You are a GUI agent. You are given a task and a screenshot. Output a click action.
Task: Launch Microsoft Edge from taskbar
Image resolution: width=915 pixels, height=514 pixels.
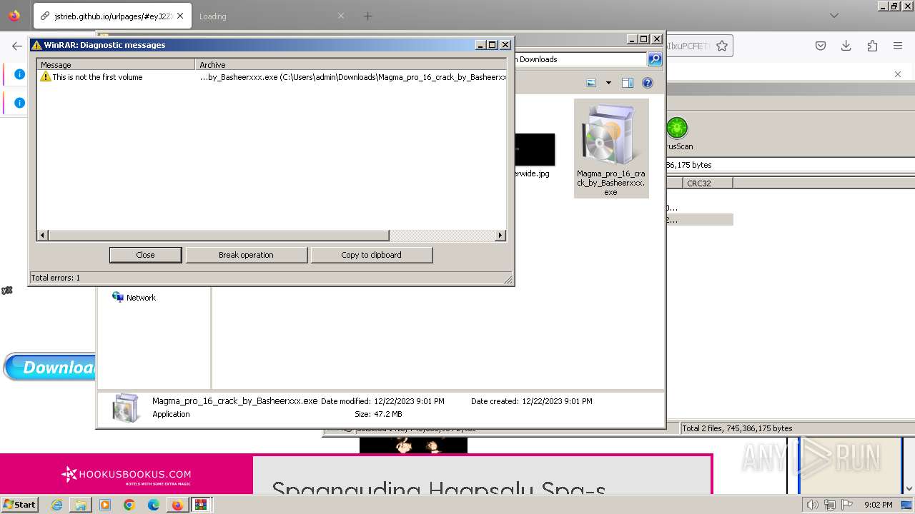point(154,505)
